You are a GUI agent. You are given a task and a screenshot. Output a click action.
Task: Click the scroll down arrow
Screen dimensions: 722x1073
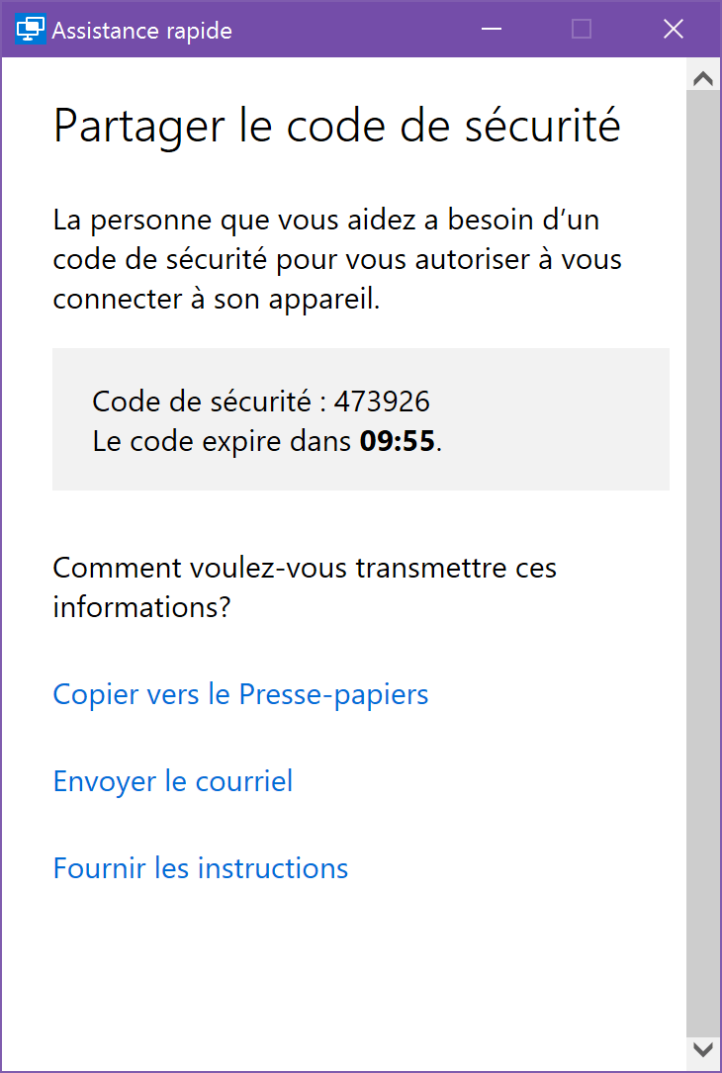[x=703, y=1047]
